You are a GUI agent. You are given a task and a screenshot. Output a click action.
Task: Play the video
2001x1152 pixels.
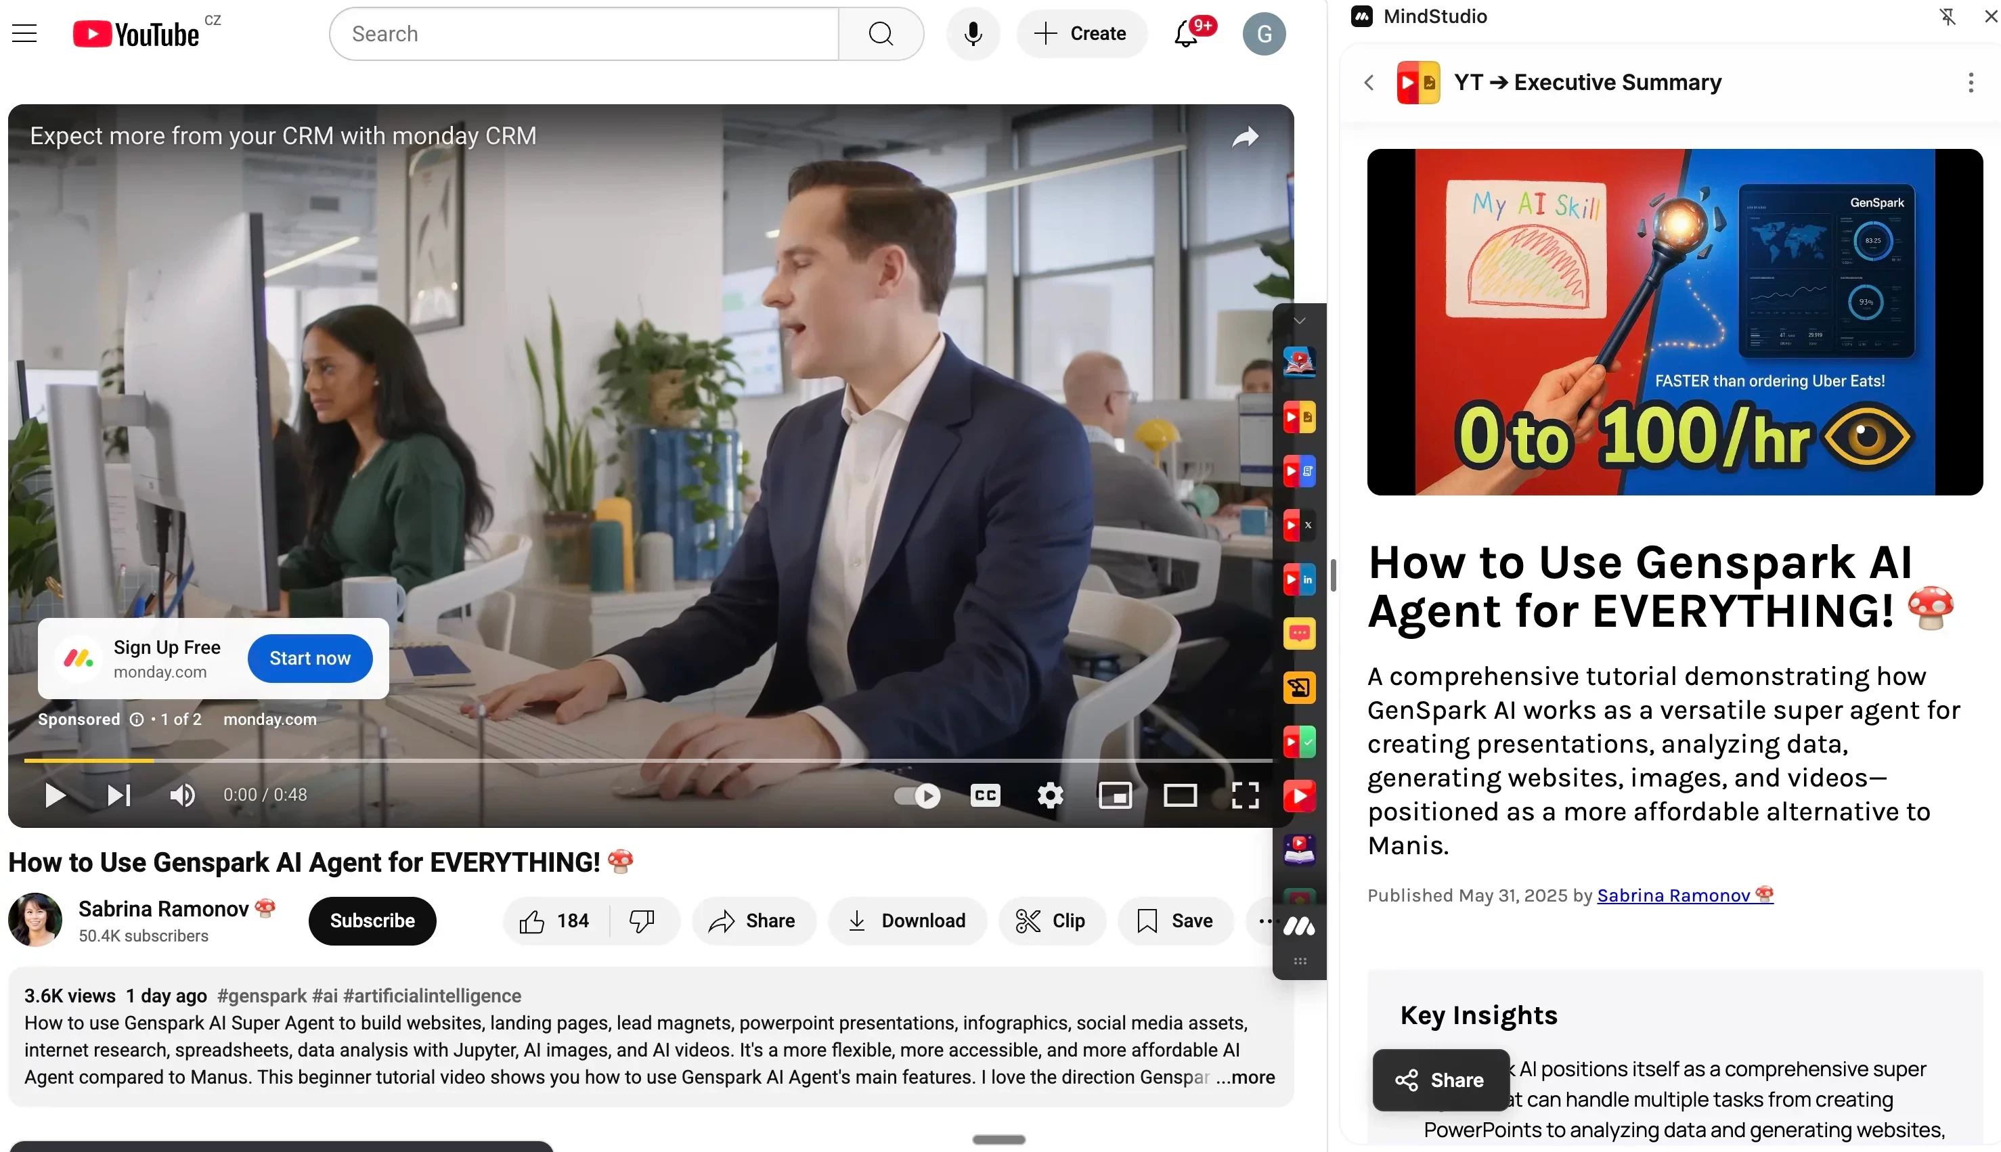pyautogui.click(x=55, y=795)
